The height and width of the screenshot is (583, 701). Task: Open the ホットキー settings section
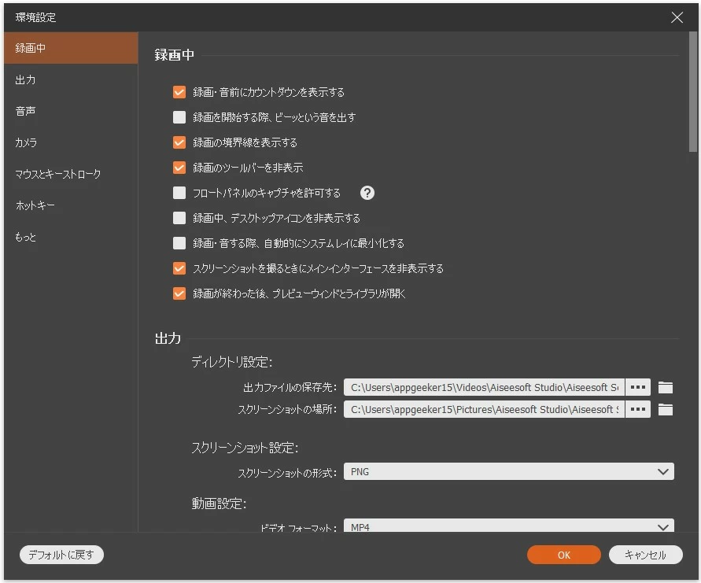pos(35,205)
